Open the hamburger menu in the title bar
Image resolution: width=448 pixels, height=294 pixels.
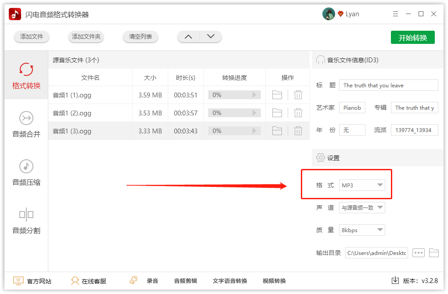point(395,14)
